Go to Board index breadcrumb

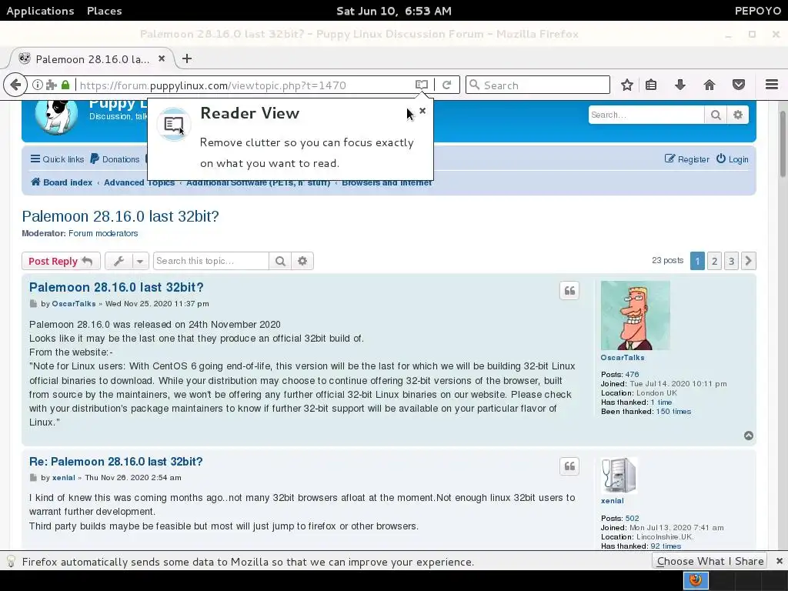pyautogui.click(x=62, y=182)
